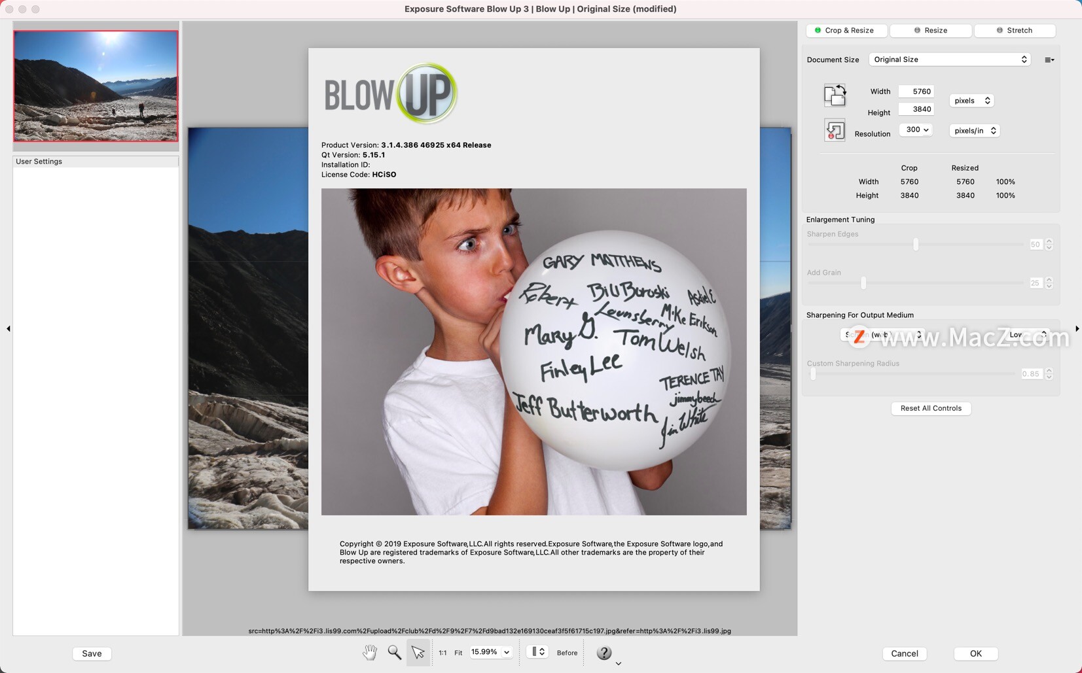The image size is (1082, 673).
Task: Select the Hand pan tool
Action: (370, 653)
